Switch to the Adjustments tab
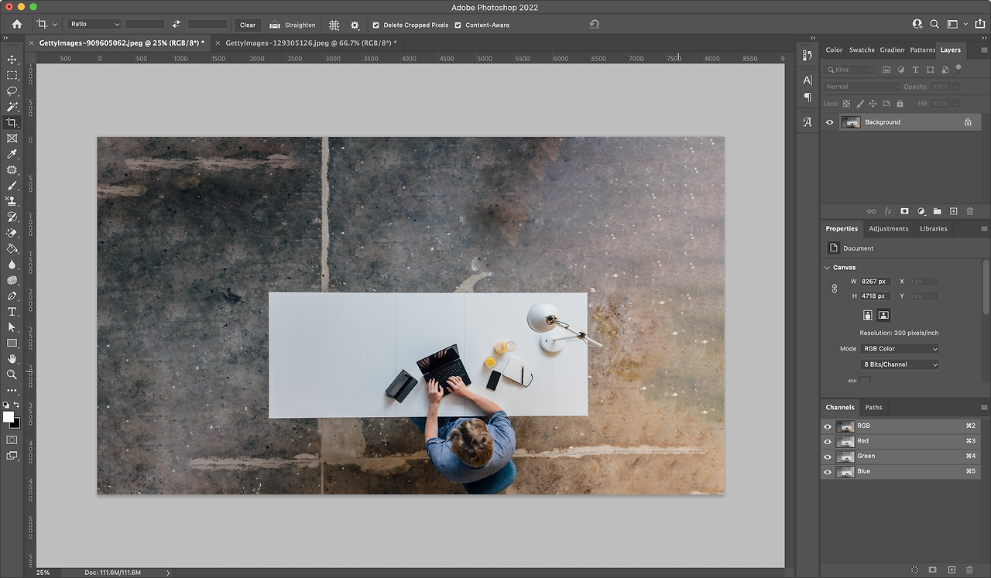Image resolution: width=991 pixels, height=578 pixels. click(888, 229)
